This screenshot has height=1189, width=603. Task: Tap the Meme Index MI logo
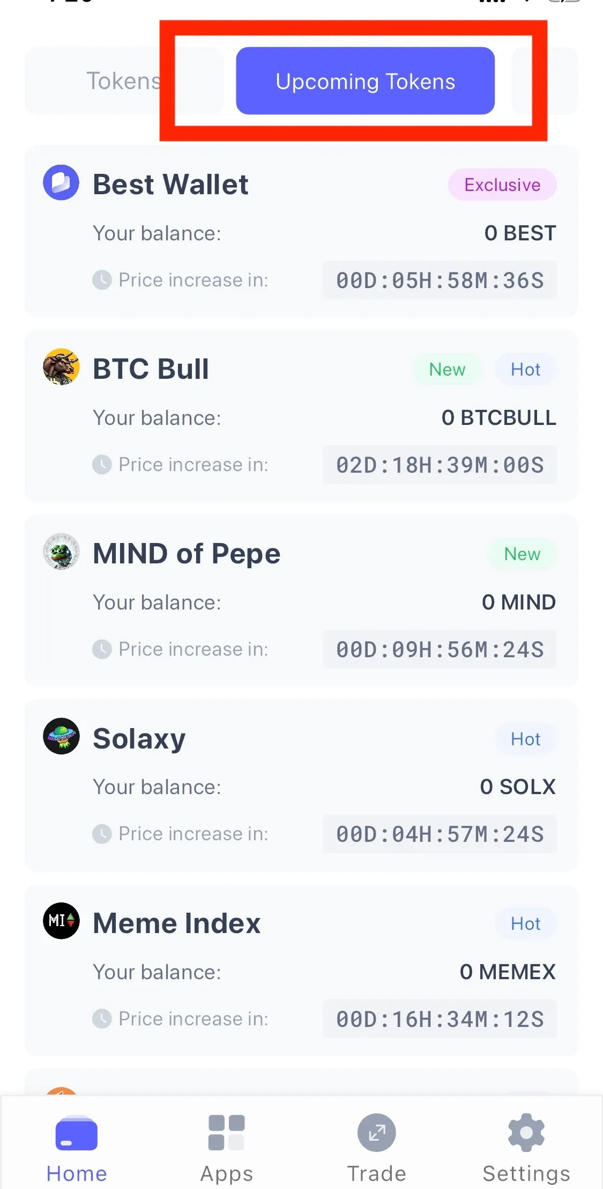(x=61, y=921)
